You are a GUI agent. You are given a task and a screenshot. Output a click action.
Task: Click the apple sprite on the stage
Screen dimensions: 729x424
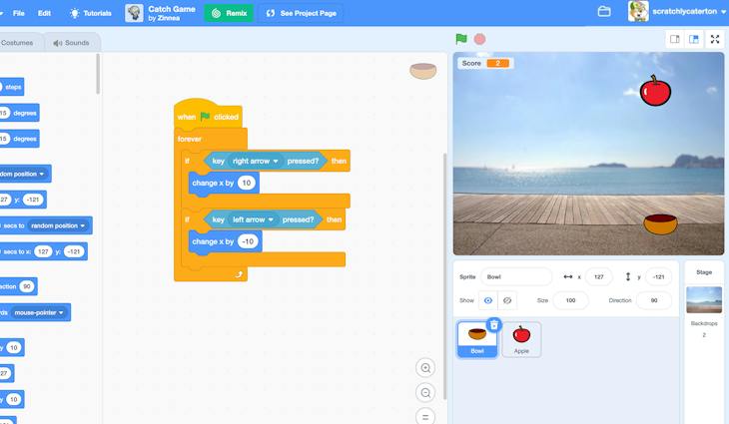point(655,91)
